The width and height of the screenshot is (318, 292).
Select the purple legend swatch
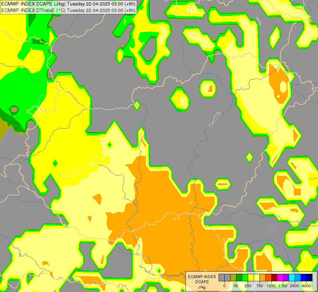click(286, 278)
